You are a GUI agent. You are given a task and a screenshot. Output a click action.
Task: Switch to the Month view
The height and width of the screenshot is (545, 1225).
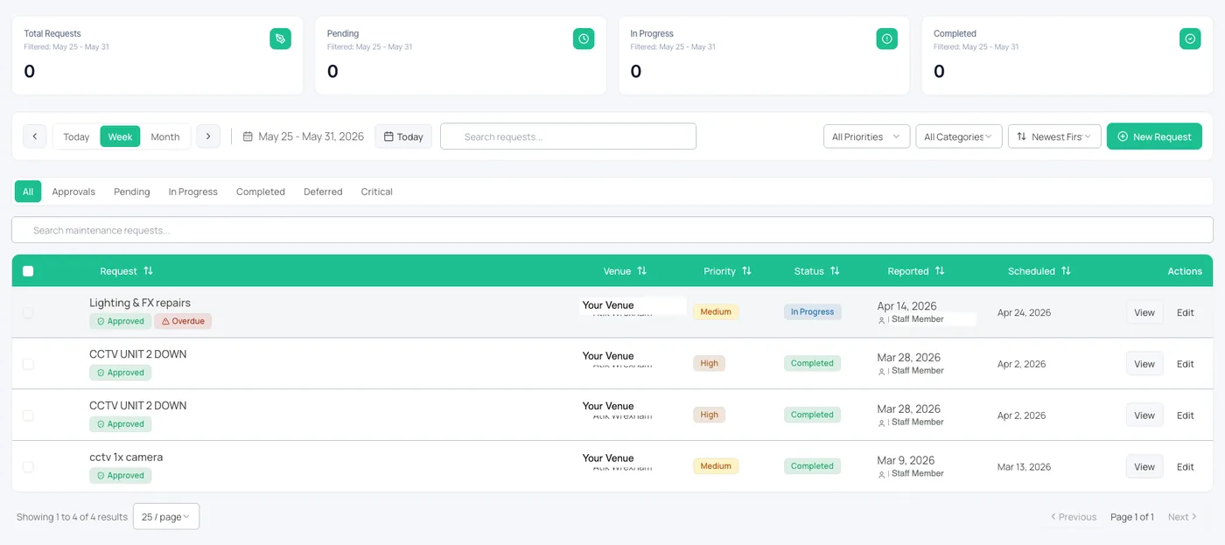pyautogui.click(x=164, y=136)
